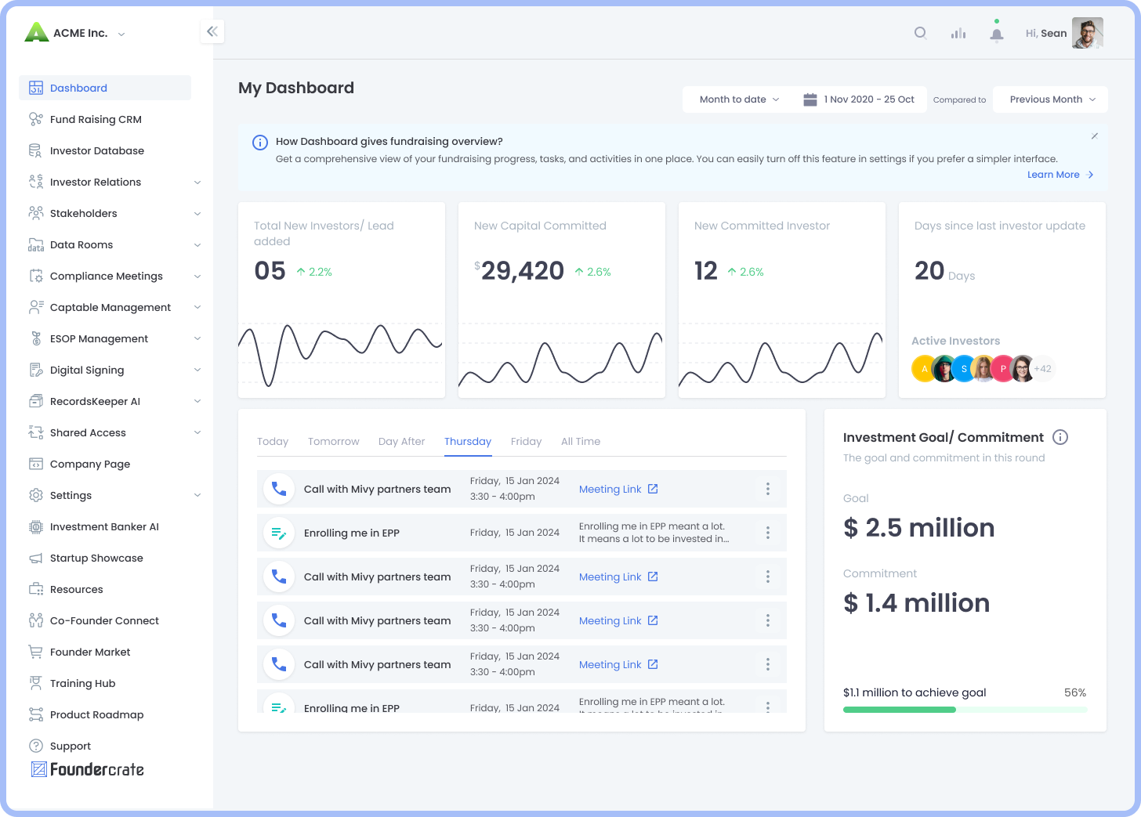Click the Digital Signing icon
This screenshot has height=817, width=1141.
point(36,370)
